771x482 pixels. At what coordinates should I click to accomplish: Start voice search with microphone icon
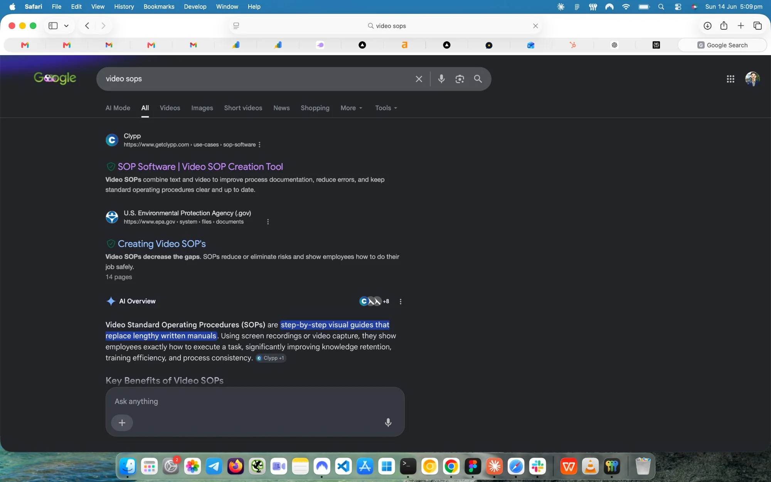pyautogui.click(x=441, y=79)
